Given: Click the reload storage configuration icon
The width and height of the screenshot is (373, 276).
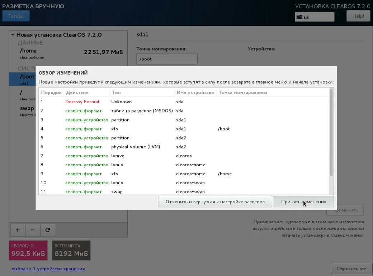Looking at the screenshot, I should point(48,230).
